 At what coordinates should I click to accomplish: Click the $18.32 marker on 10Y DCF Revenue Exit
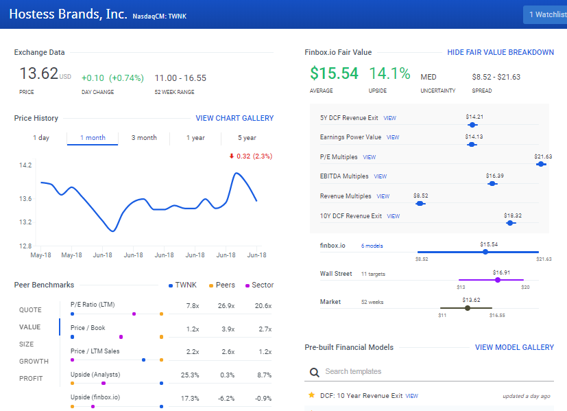pos(510,223)
